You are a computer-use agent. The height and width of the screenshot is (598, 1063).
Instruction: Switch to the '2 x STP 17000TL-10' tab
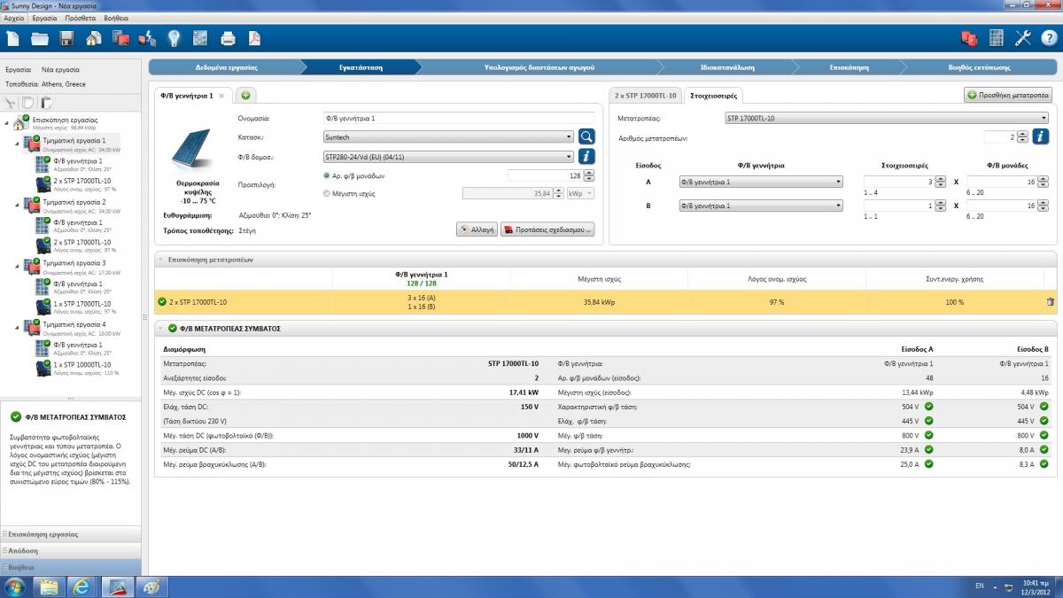coord(645,95)
